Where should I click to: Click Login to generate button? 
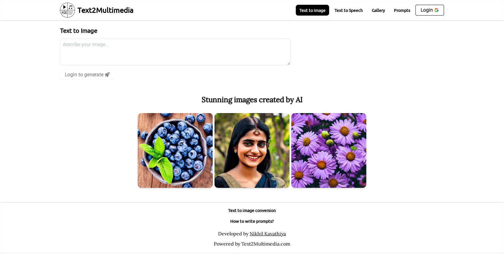pyautogui.click(x=87, y=74)
